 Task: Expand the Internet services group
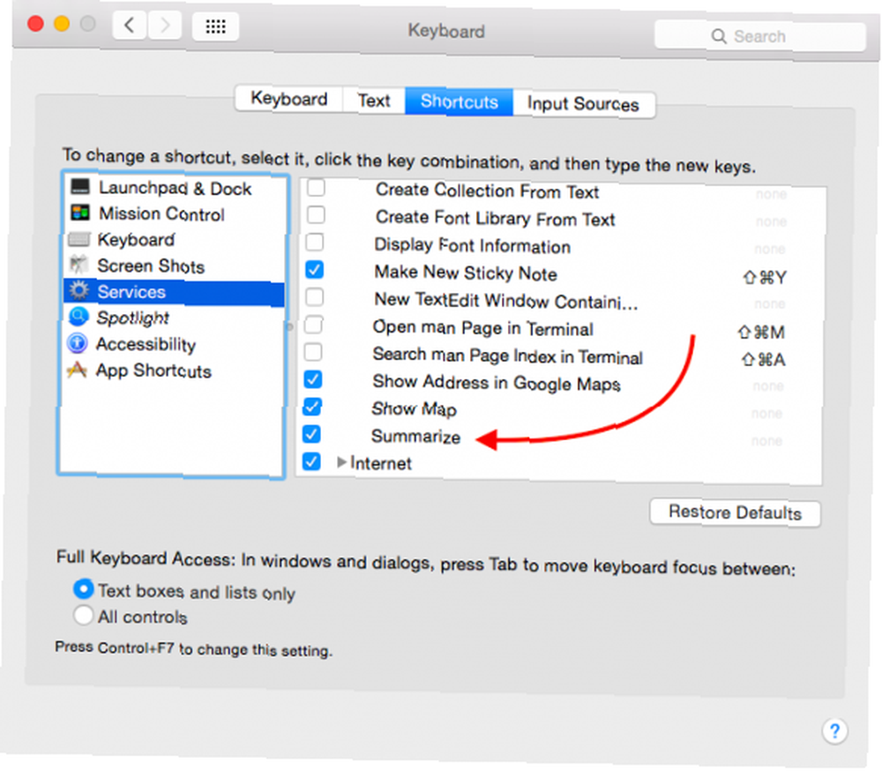(x=341, y=462)
